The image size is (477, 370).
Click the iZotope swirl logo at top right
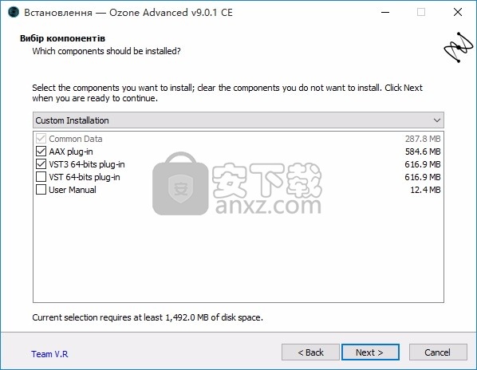(x=459, y=47)
